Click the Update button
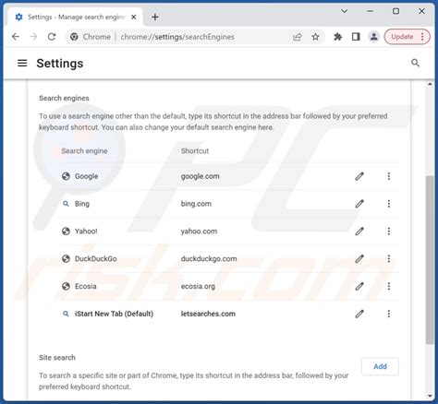The width and height of the screenshot is (438, 404). (x=402, y=37)
